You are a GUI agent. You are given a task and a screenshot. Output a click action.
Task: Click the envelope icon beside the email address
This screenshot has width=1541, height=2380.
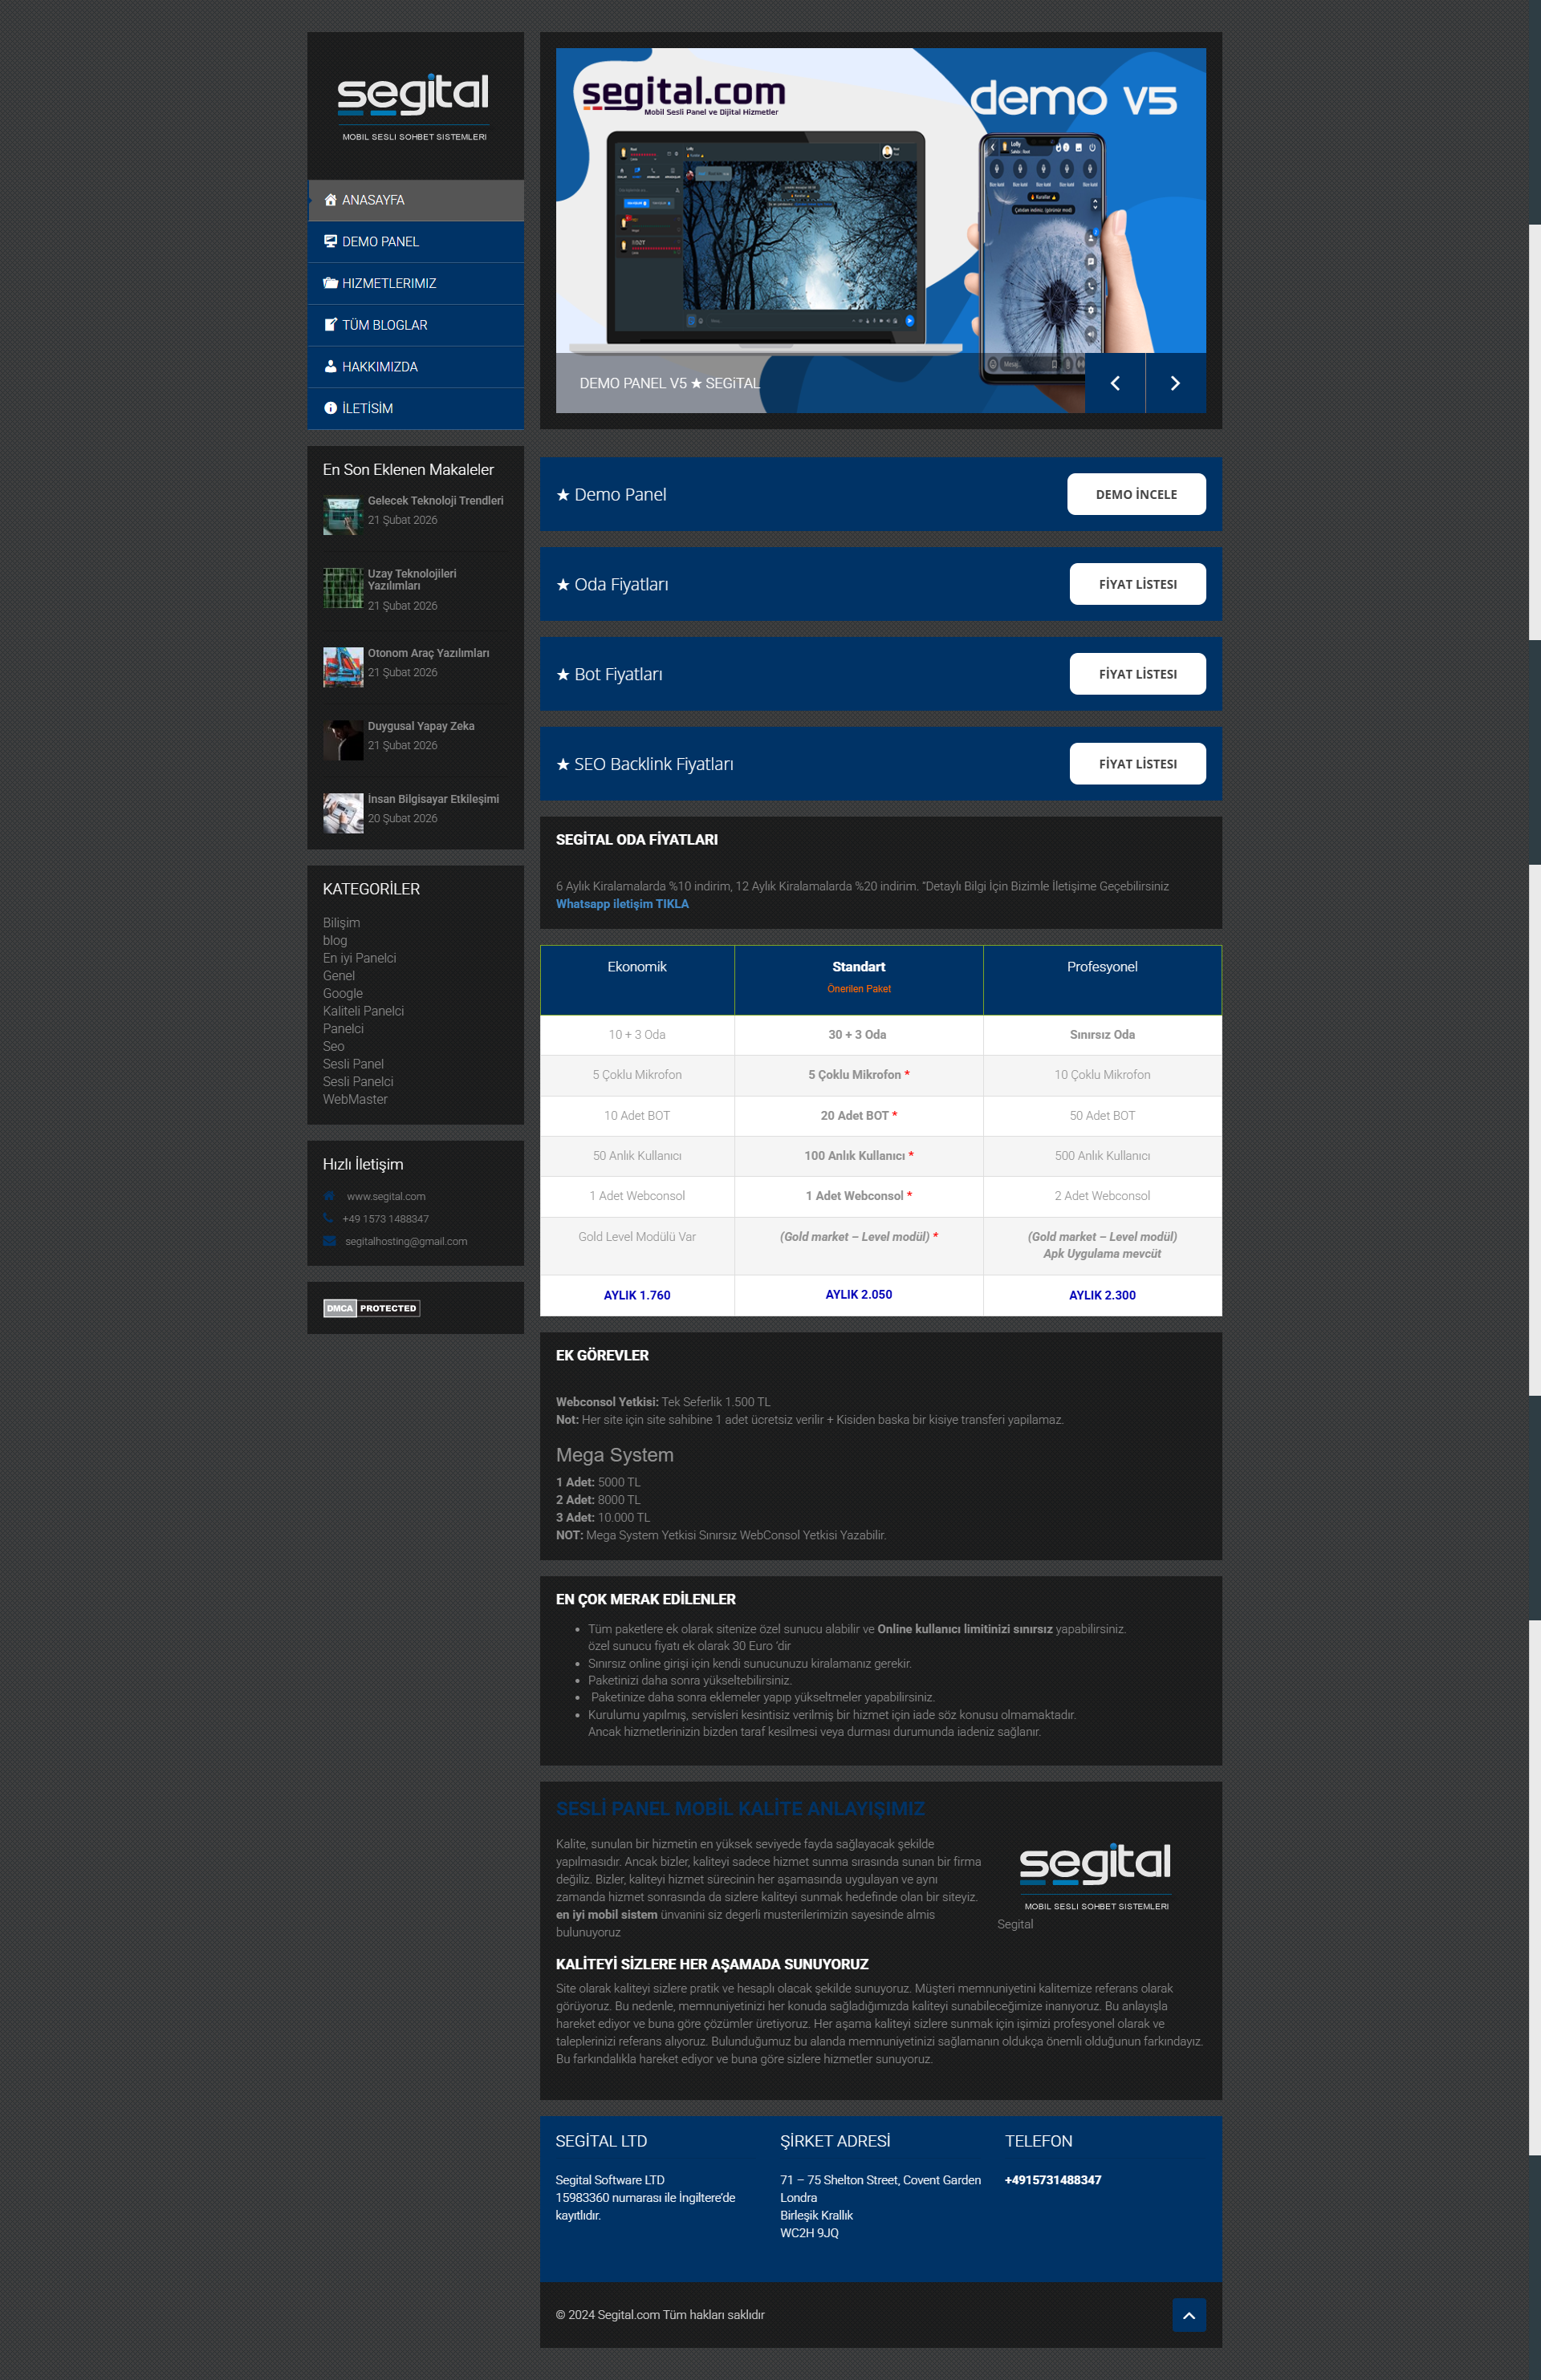[x=329, y=1241]
